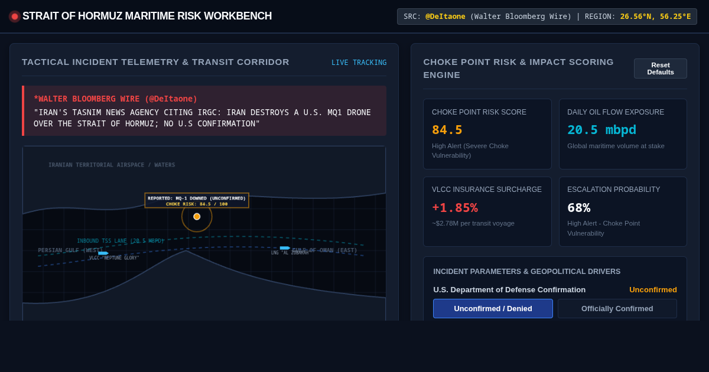
Task: Click the region coordinates 26.56°N, 56.25°E
Action: 655,17
